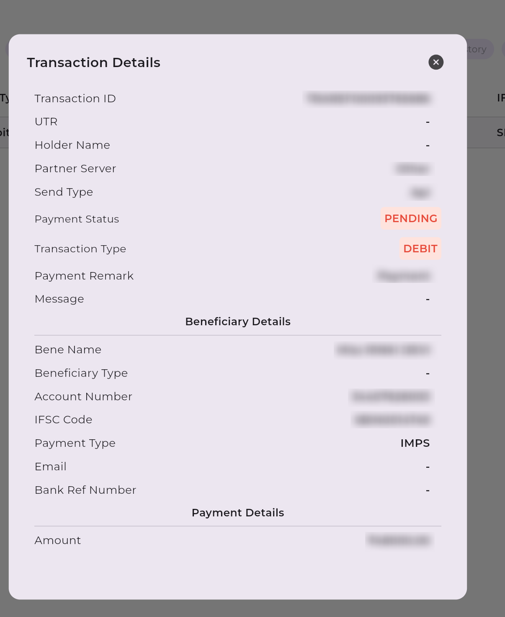Screen dimensions: 505x617
Task: Click the Payment Remark blurred value
Action: pyautogui.click(x=403, y=276)
